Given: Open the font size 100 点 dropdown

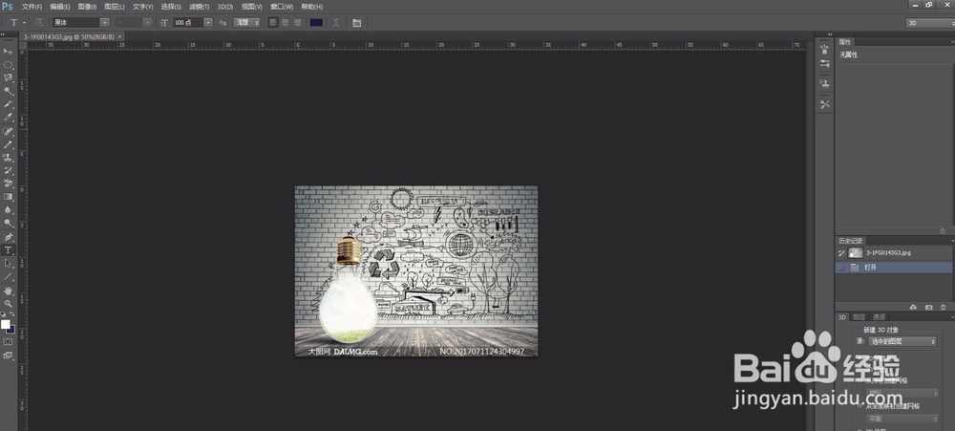Looking at the screenshot, I should [208, 23].
